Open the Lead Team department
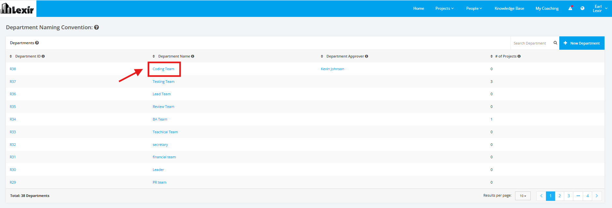Viewport: 612px width, 208px height. (x=162, y=94)
